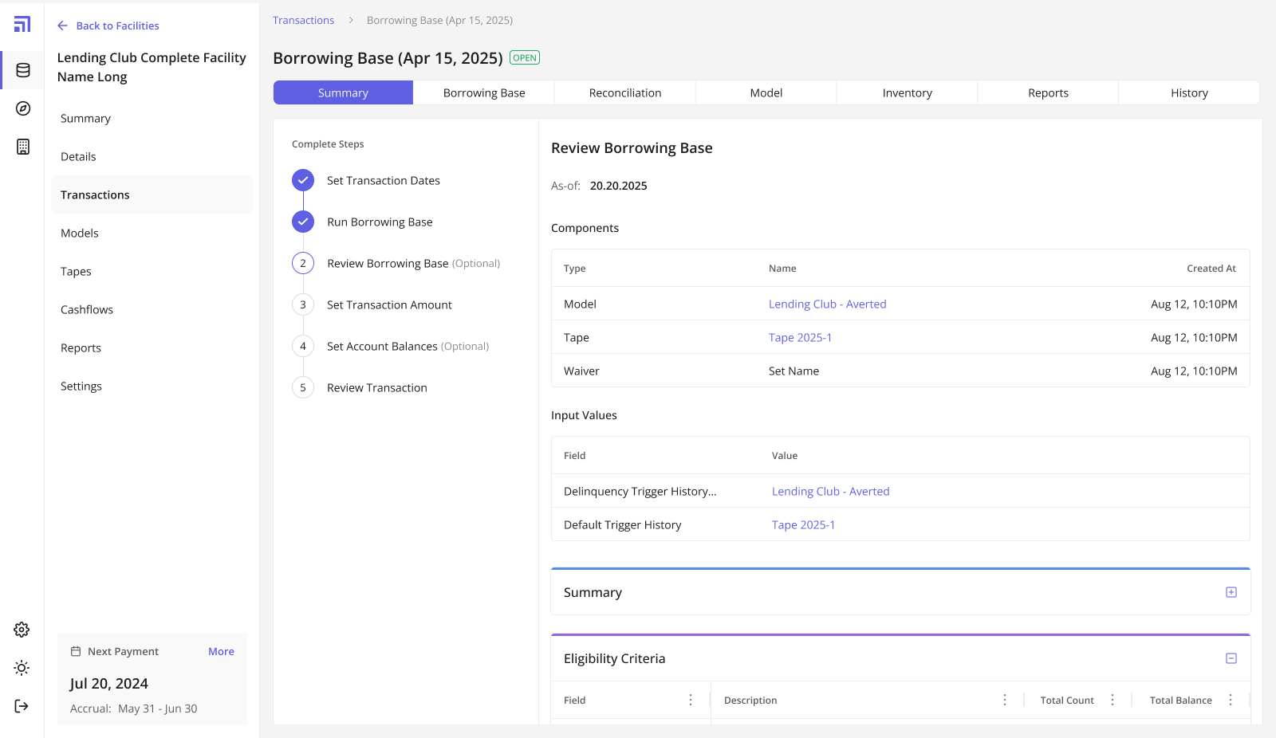Collapse the Eligibility Criteria section
The width and height of the screenshot is (1276, 738).
[1231, 658]
